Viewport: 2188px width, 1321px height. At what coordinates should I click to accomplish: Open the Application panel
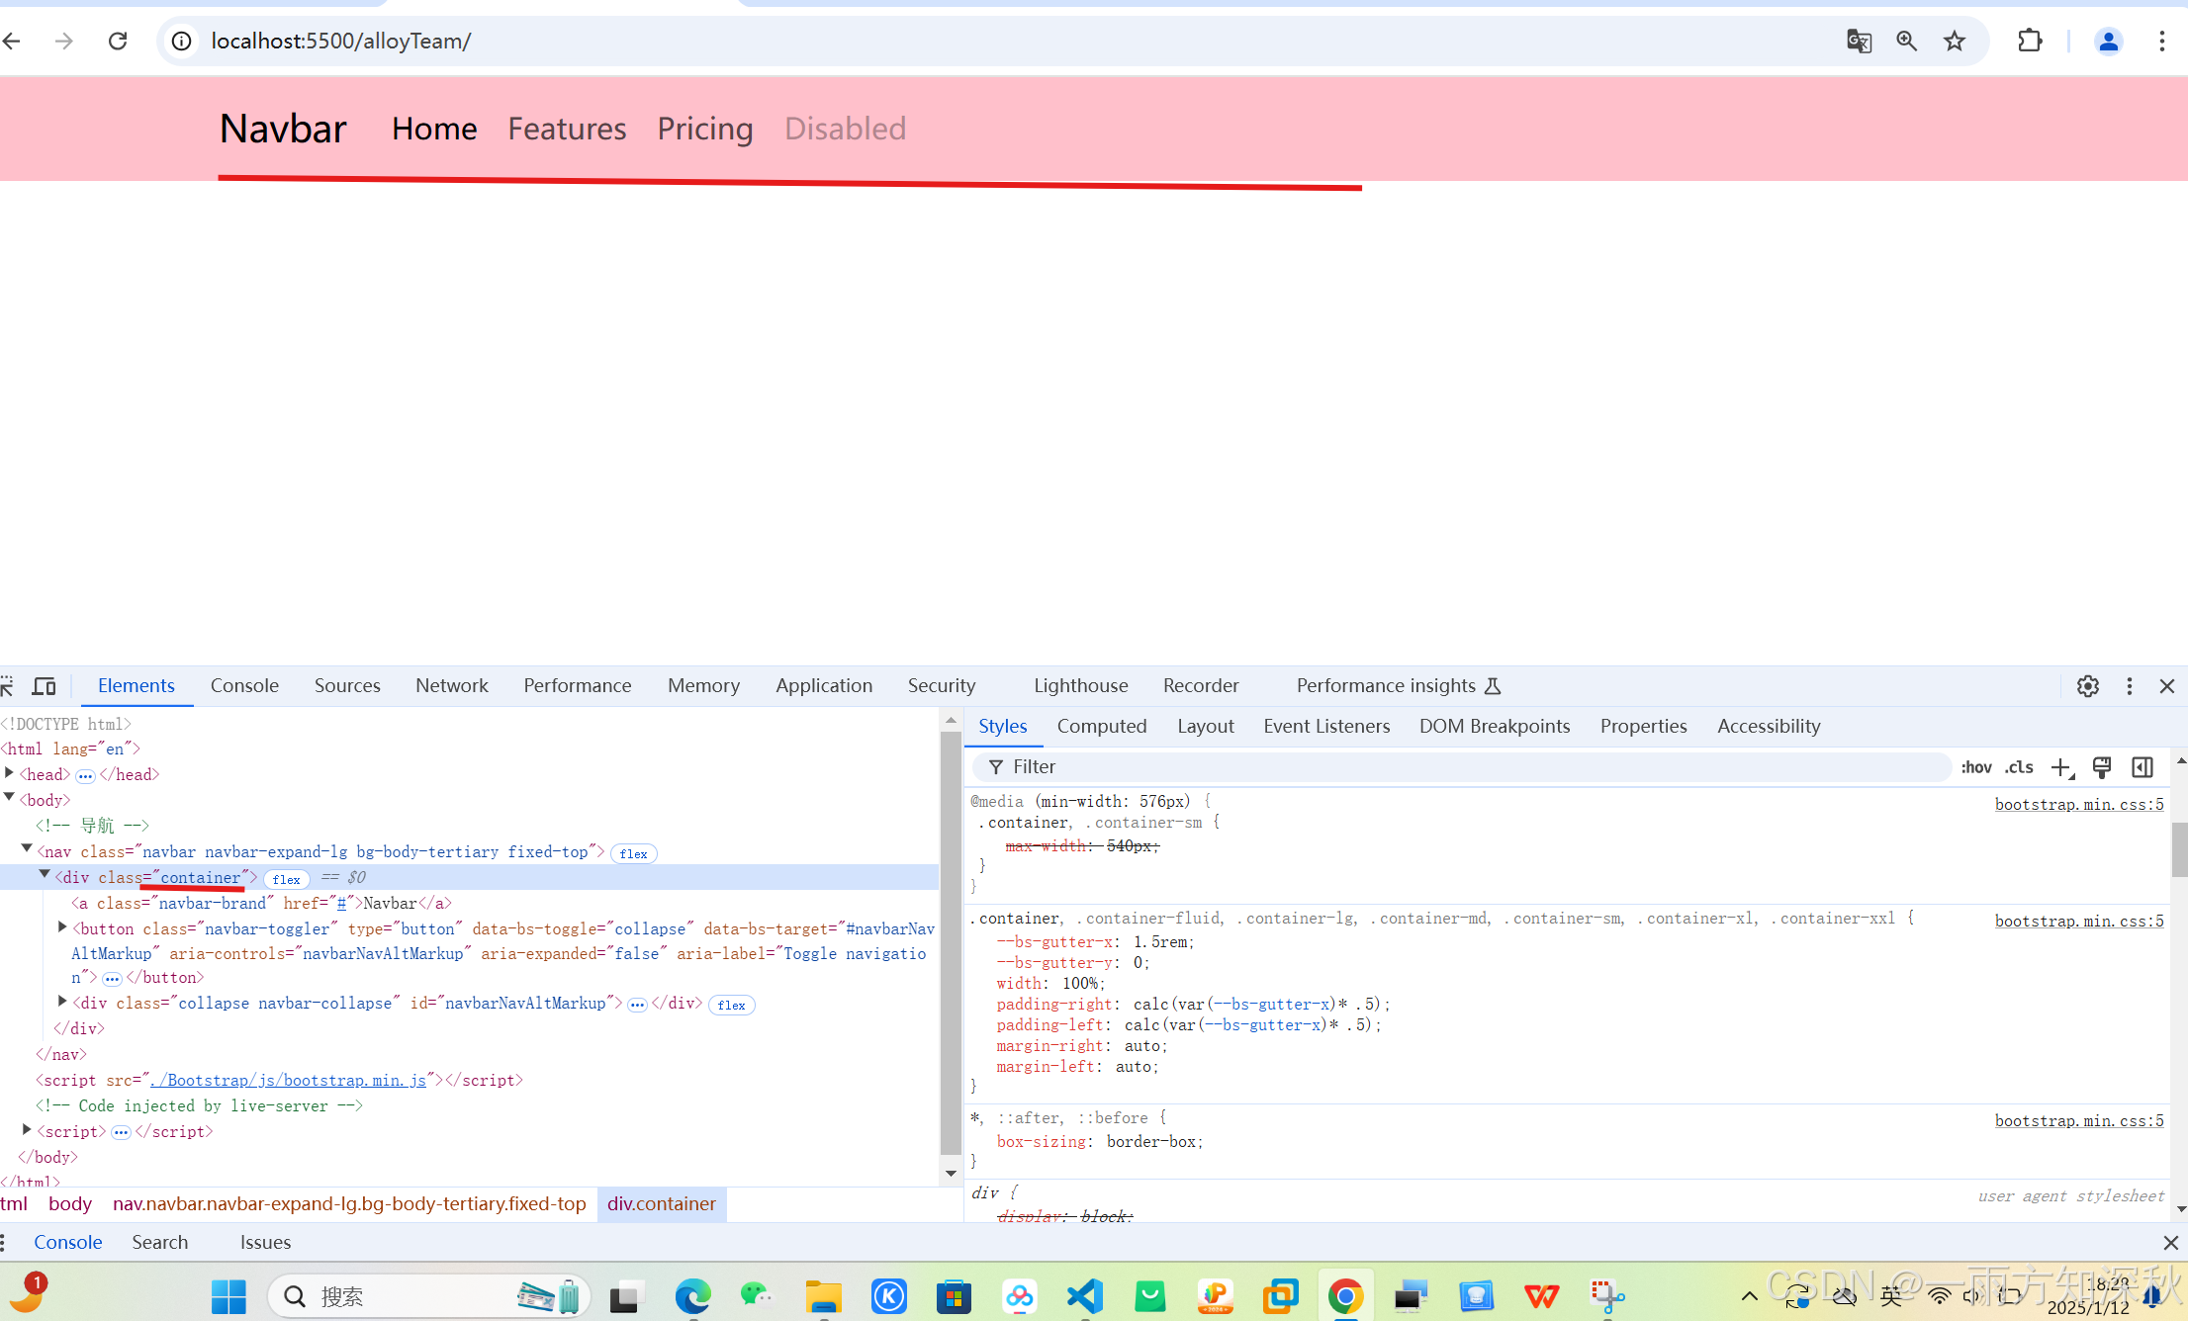tap(824, 685)
